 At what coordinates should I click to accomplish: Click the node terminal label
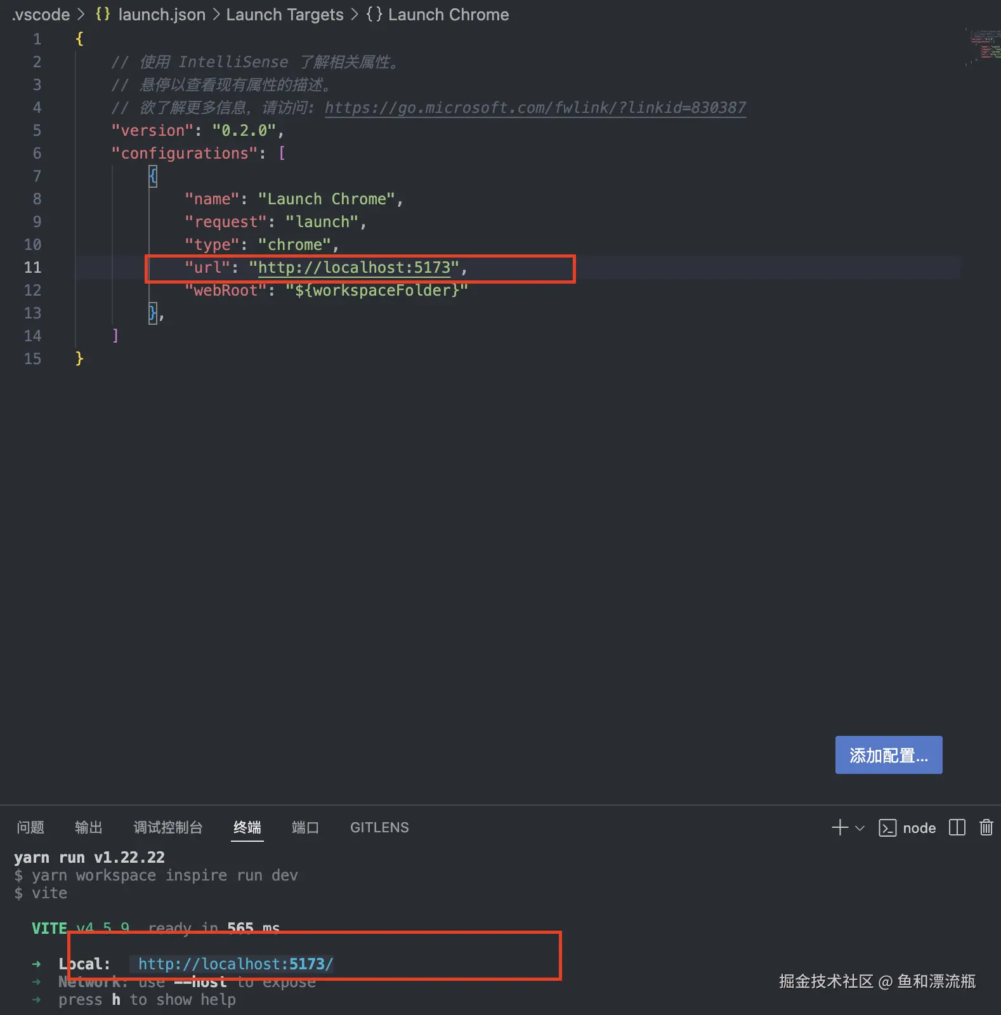coord(919,828)
